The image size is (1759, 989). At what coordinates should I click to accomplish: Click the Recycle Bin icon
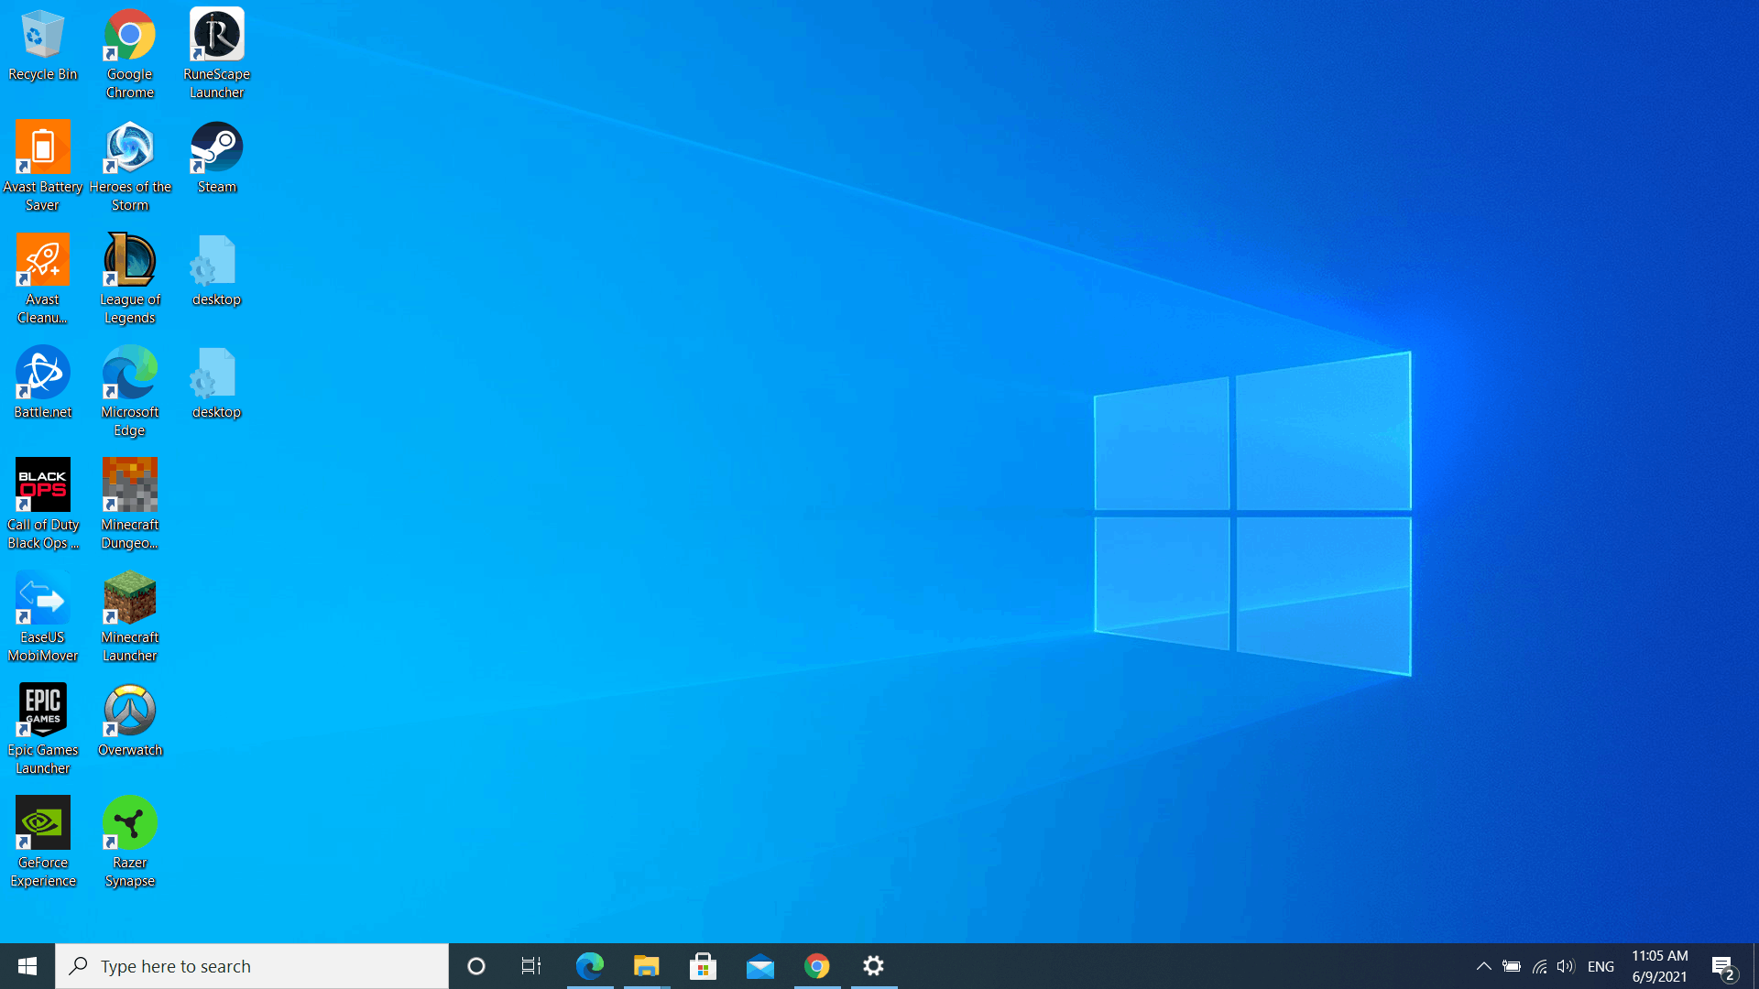pos(42,37)
